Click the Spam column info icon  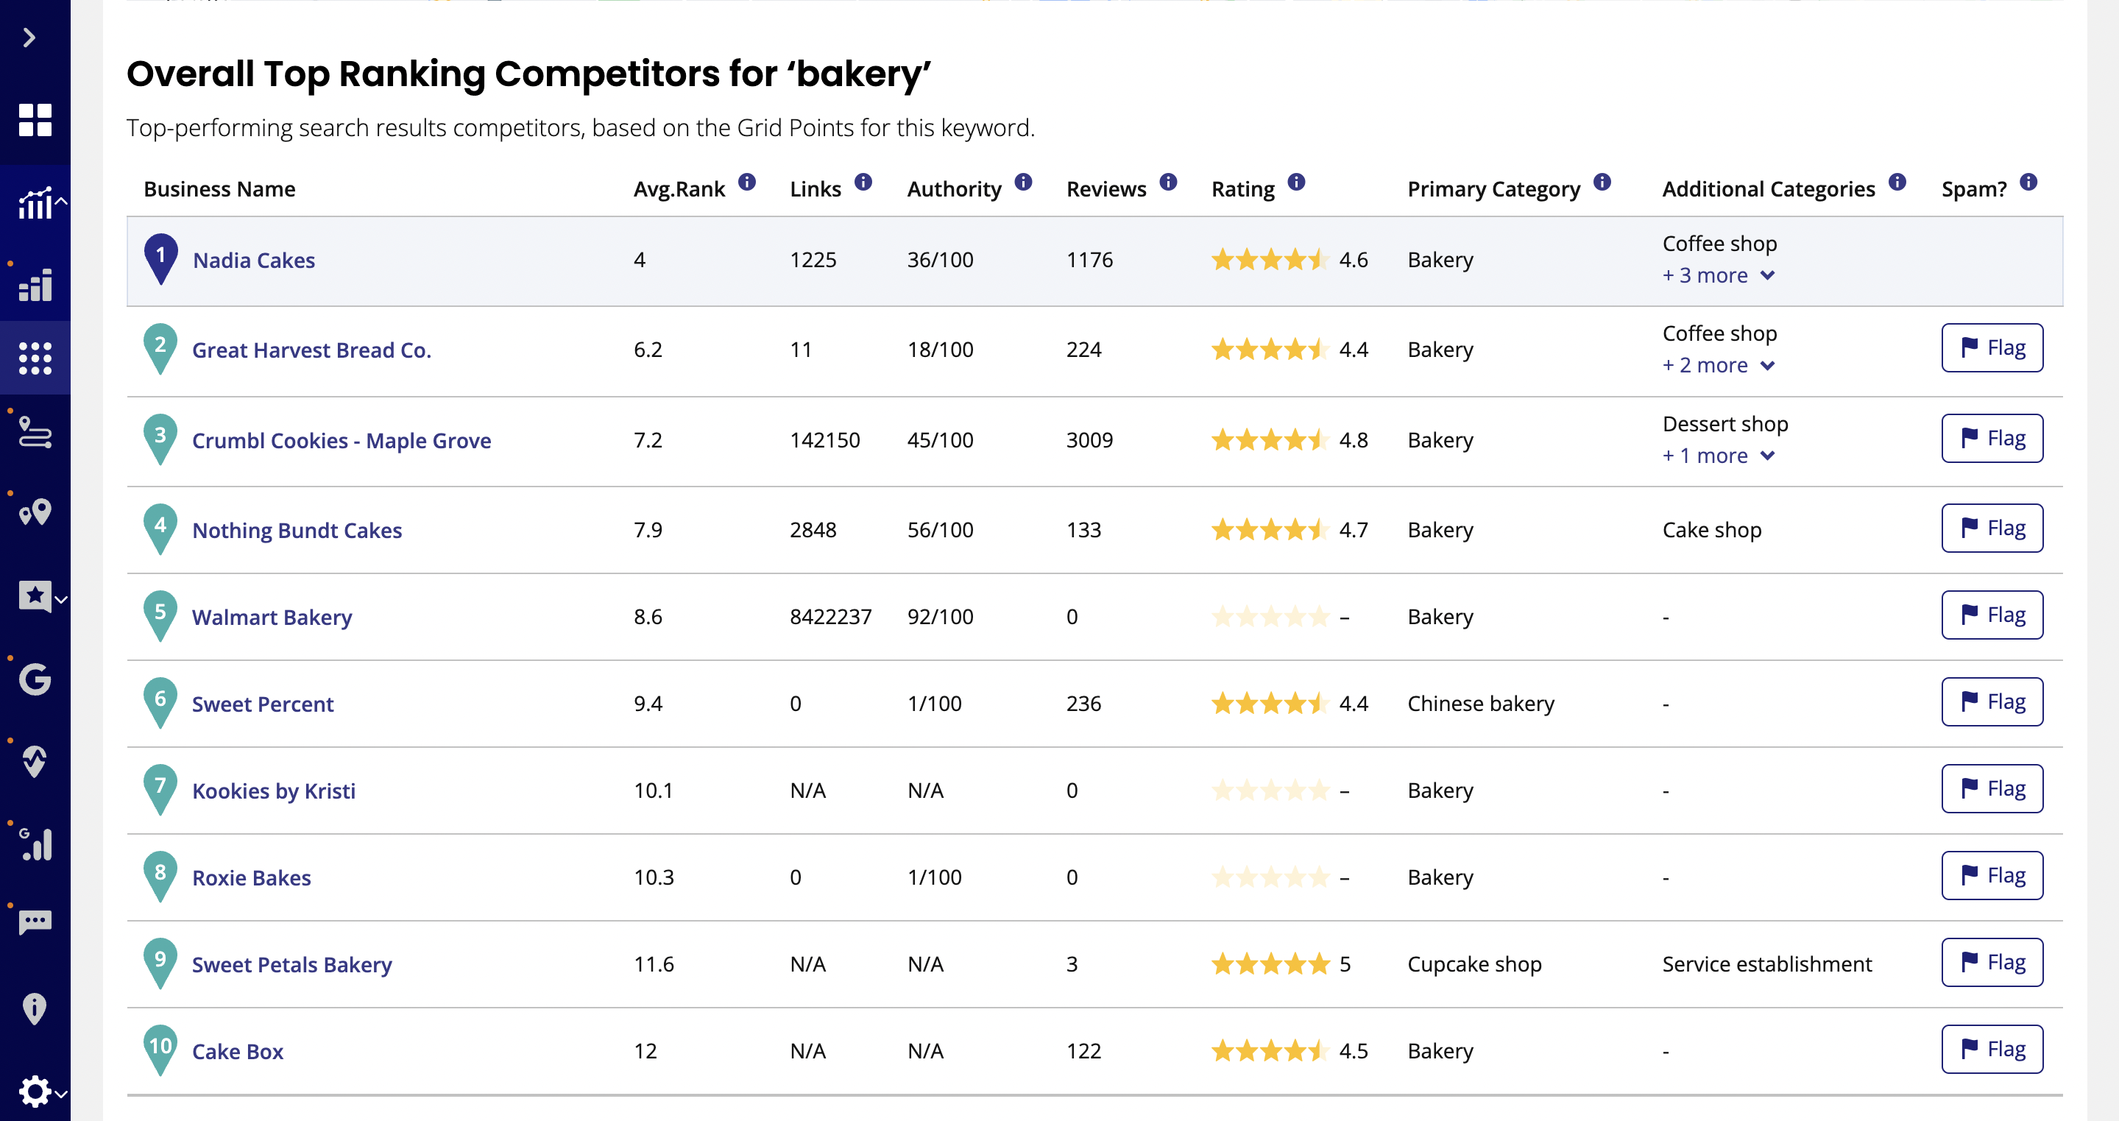2028,183
